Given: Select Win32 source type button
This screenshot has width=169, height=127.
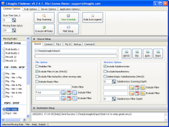Looking at the screenshot, I should click(126, 53).
